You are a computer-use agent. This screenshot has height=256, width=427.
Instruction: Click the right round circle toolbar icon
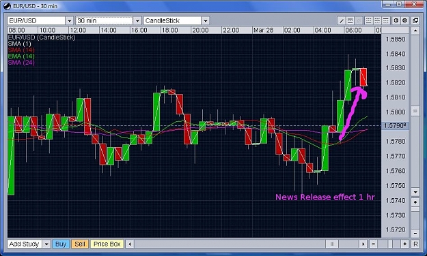point(405,20)
